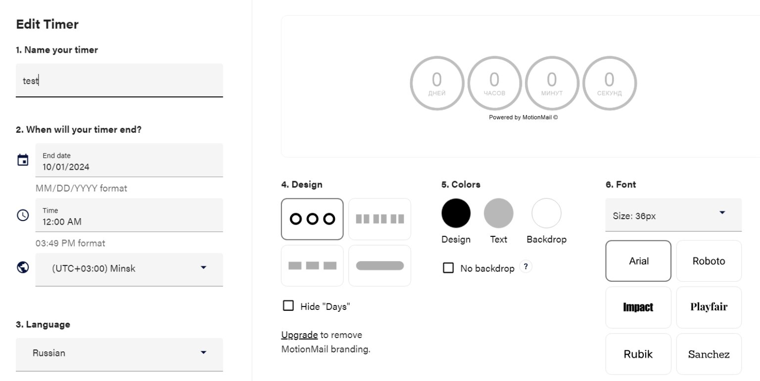760x381 pixels.
Task: Click the calendar icon beside End date
Action: (x=23, y=160)
